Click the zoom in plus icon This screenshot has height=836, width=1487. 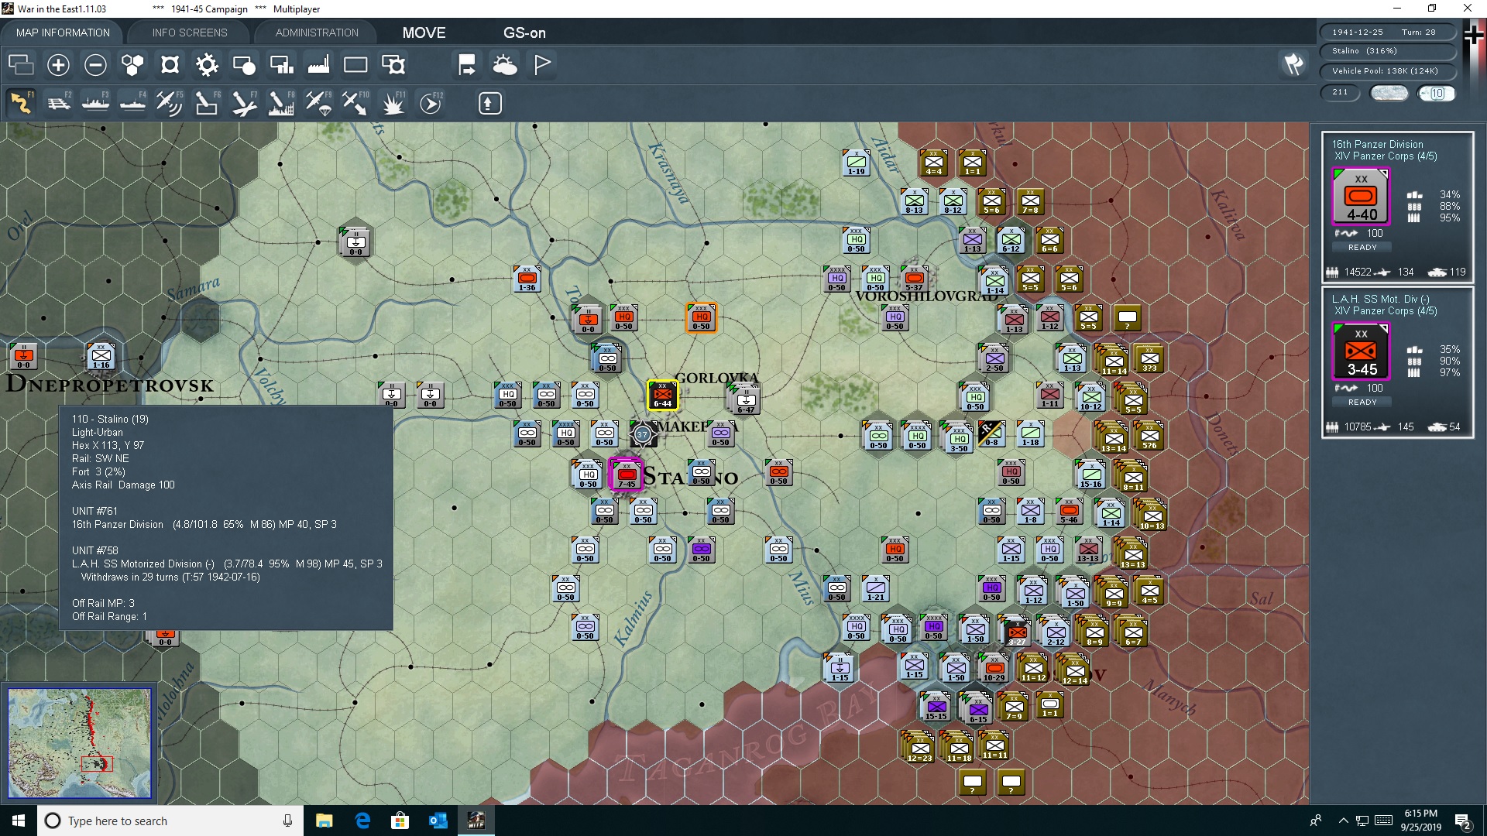point(58,65)
